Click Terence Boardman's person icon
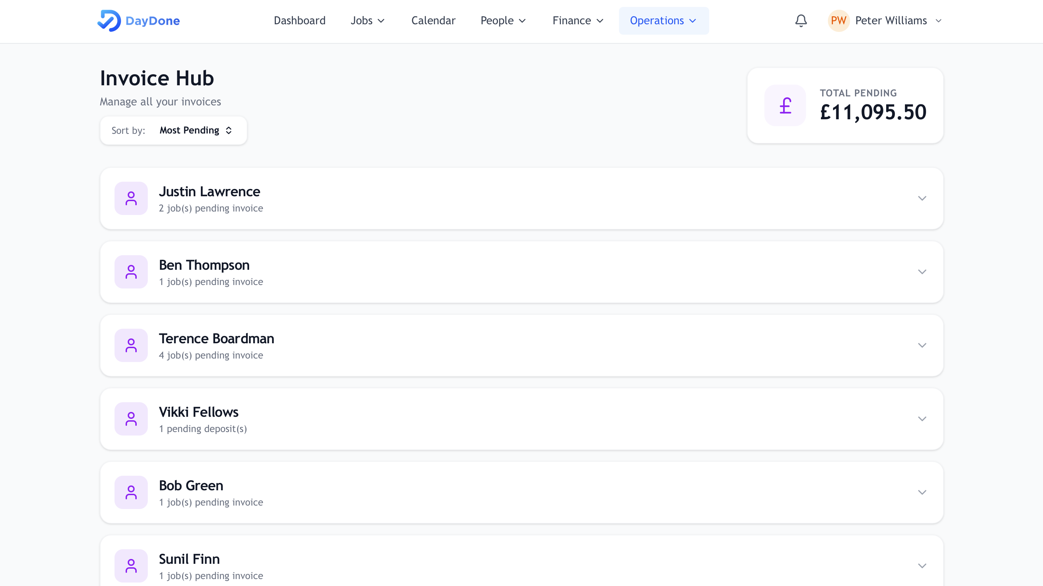Image resolution: width=1043 pixels, height=586 pixels. tap(131, 345)
